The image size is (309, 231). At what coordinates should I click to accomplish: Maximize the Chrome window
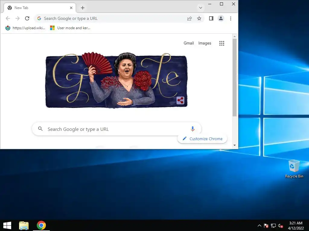click(x=221, y=4)
